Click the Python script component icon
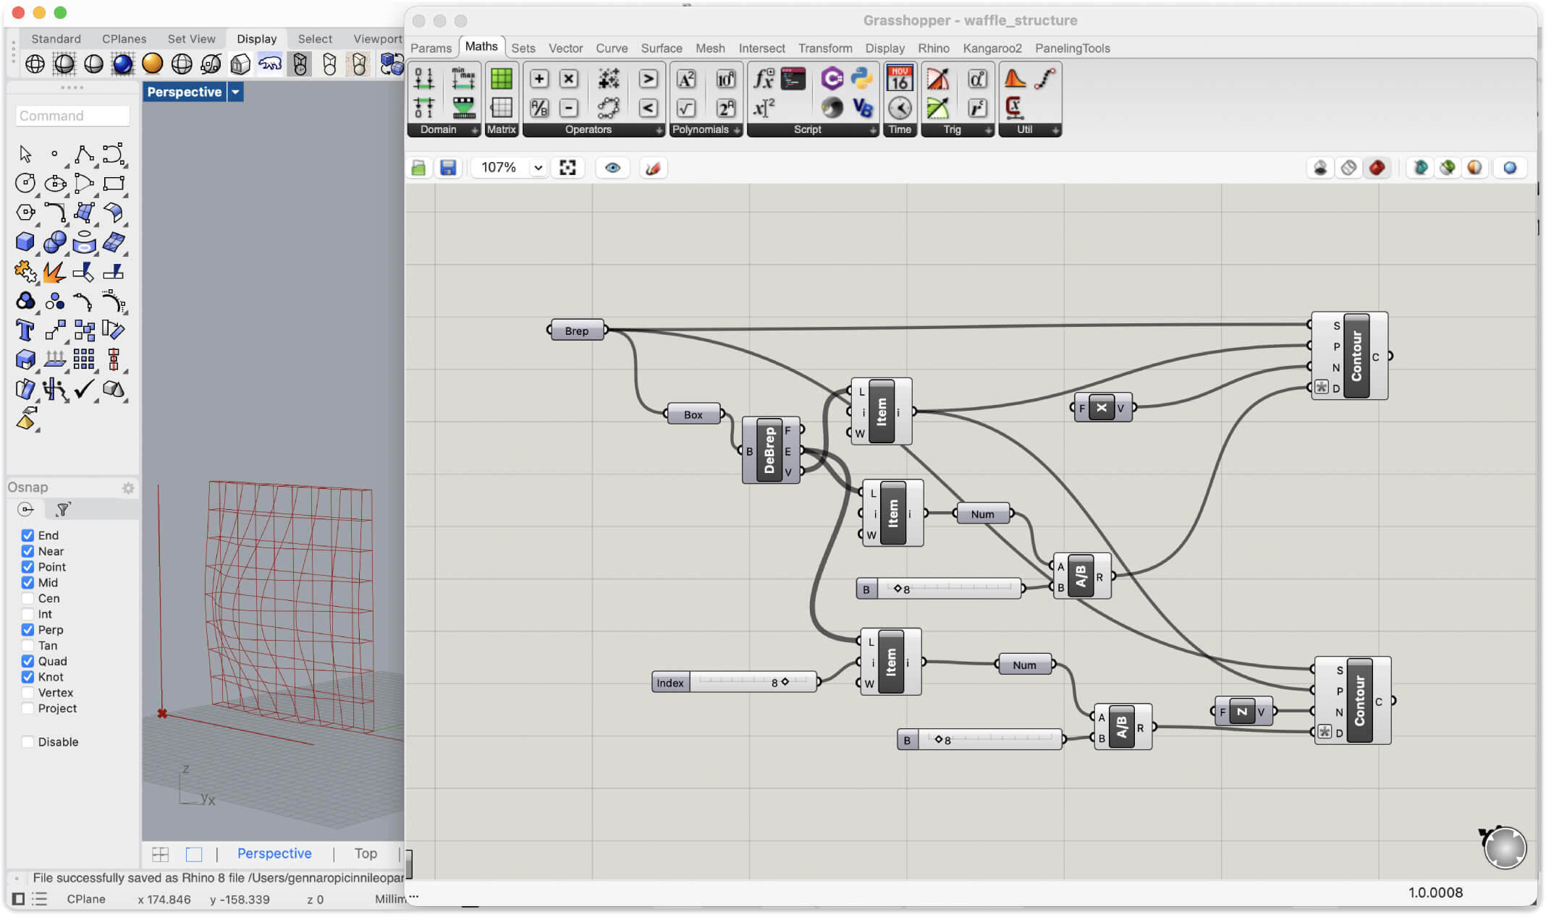Screen dimensions: 1546x917 tap(861, 77)
